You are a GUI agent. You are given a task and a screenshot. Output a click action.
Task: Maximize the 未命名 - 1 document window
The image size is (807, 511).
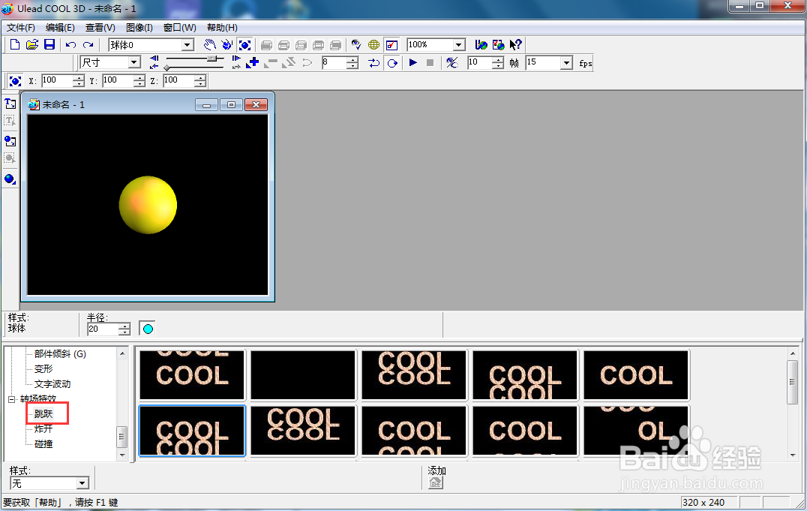point(231,104)
